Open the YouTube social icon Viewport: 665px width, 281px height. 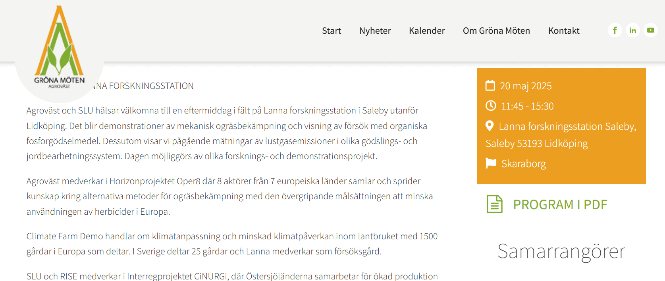coord(651,30)
